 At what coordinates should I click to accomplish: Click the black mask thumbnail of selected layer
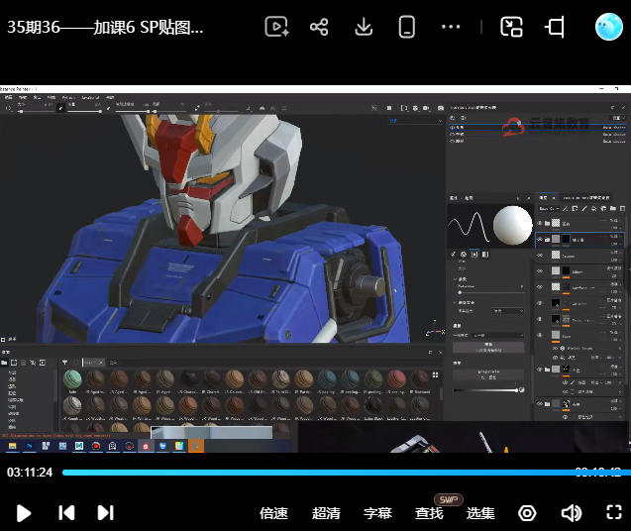click(566, 239)
